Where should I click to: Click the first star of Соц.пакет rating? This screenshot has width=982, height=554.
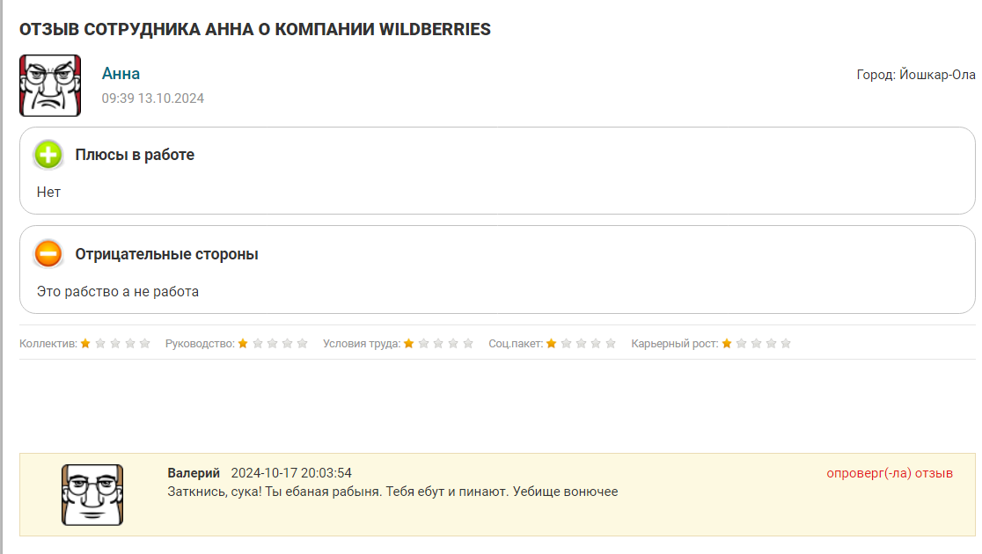point(551,344)
